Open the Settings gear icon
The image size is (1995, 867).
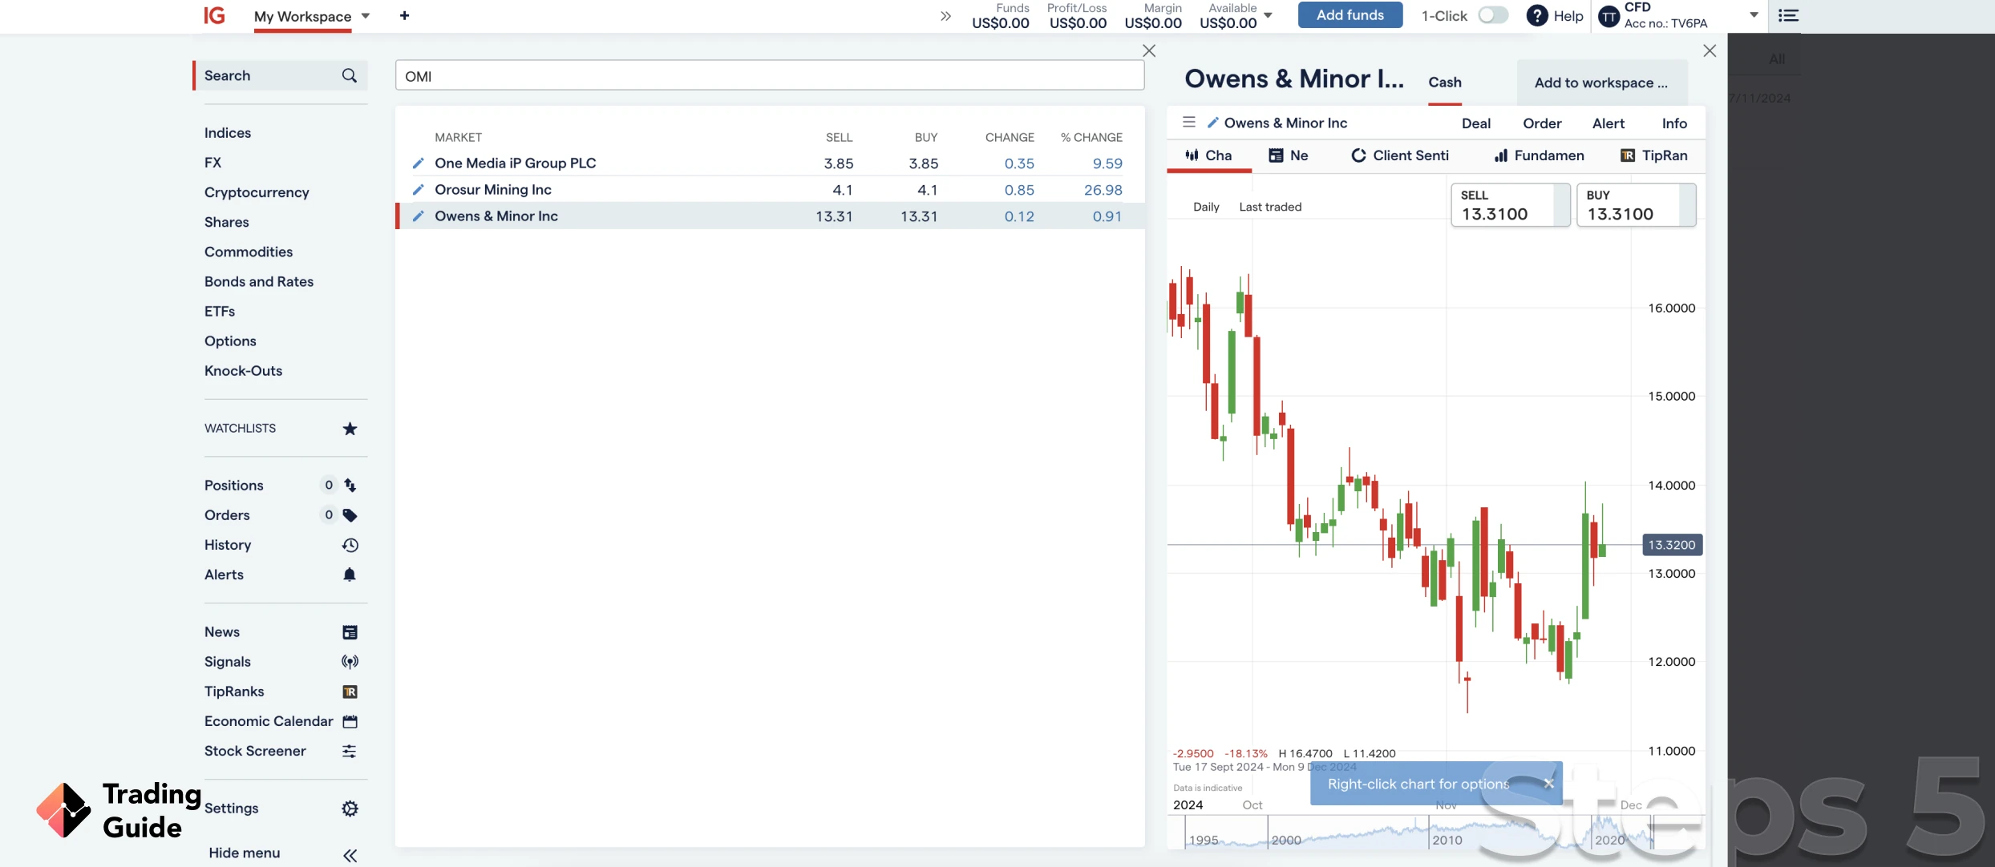coord(350,809)
